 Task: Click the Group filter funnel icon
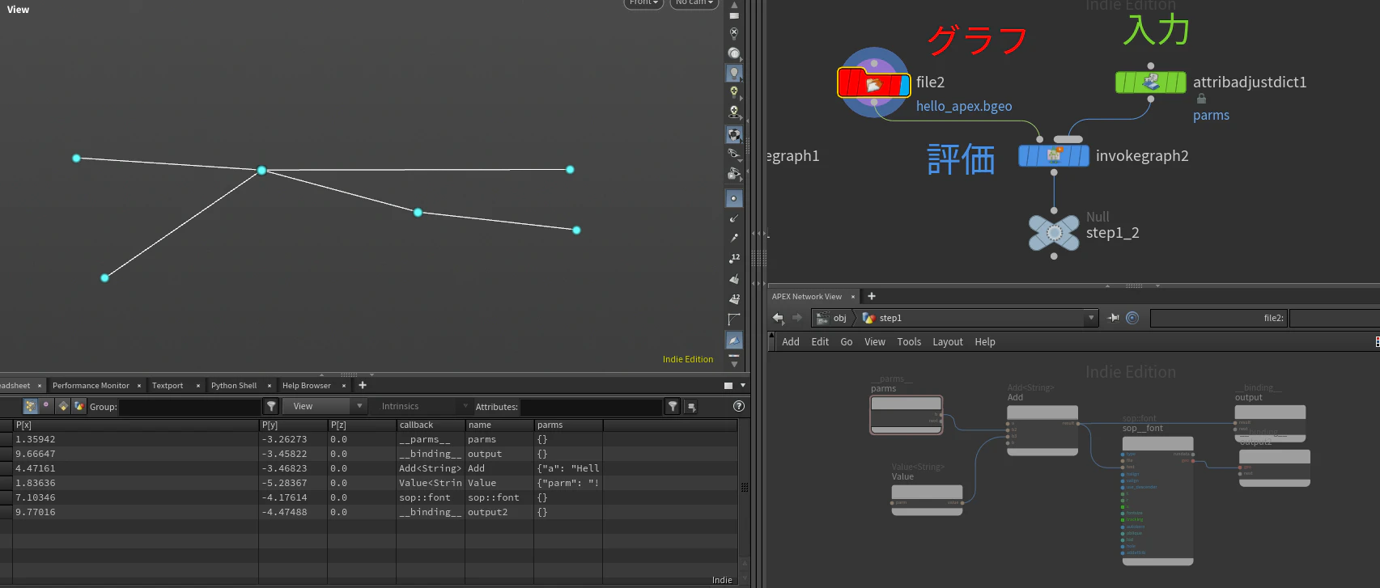tap(271, 406)
